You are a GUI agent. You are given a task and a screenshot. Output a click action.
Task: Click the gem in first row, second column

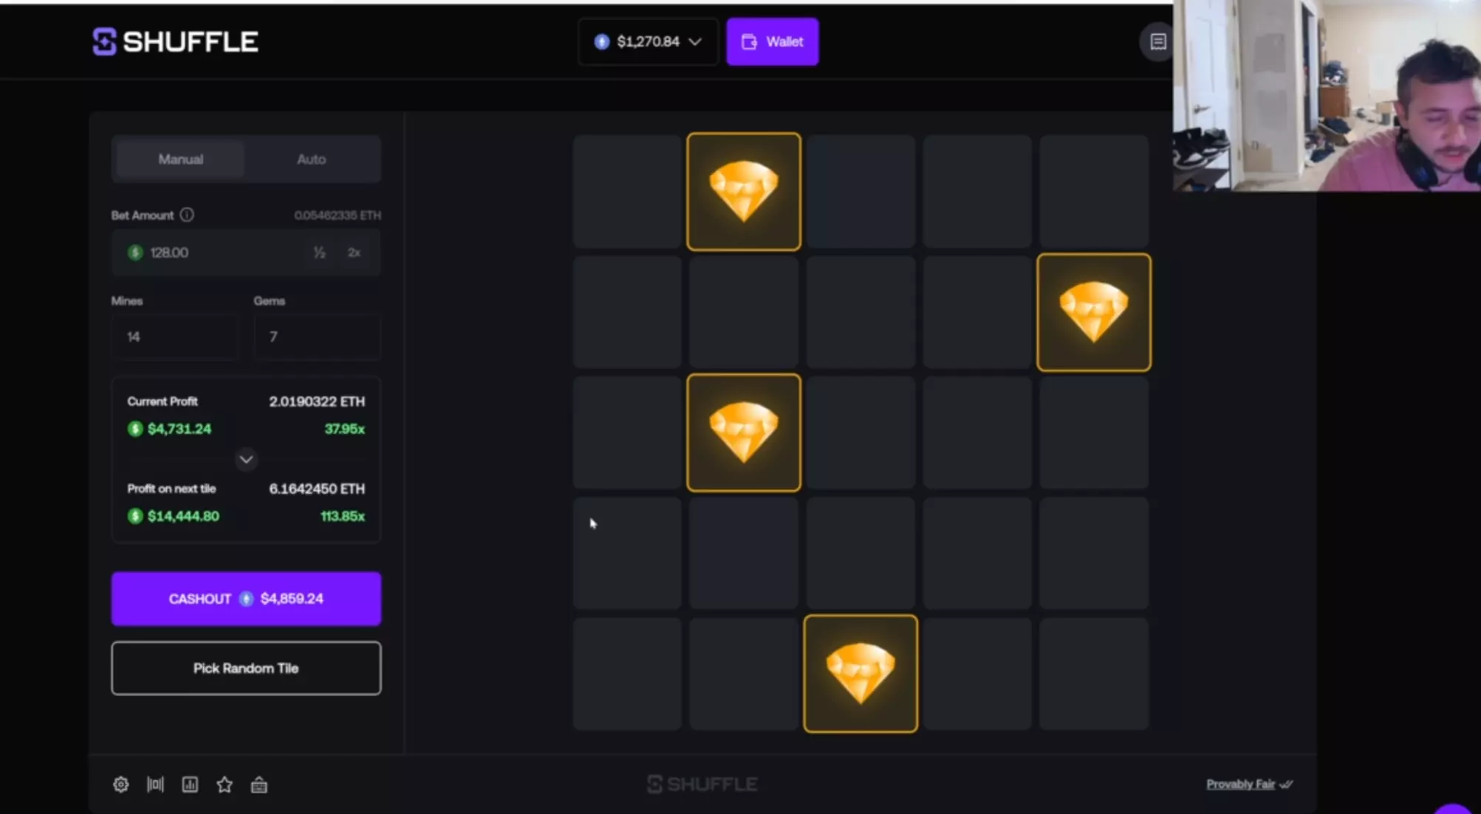[x=744, y=192]
